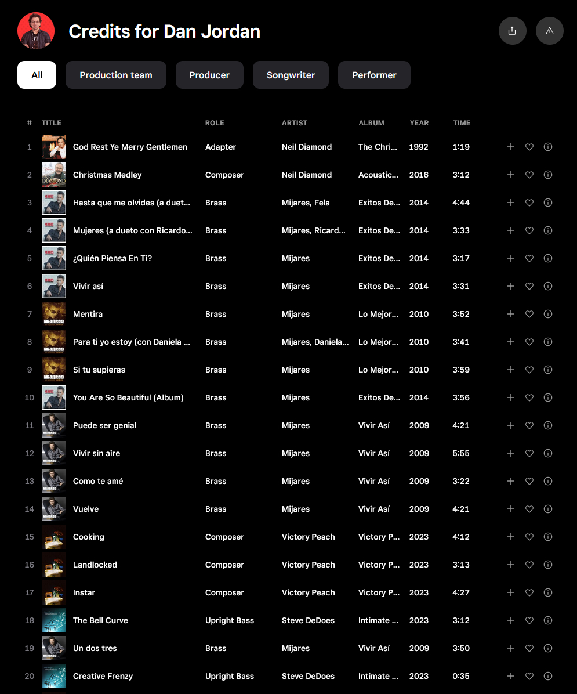Open info for Creative Frenzy track
The width and height of the screenshot is (577, 694).
(547, 676)
